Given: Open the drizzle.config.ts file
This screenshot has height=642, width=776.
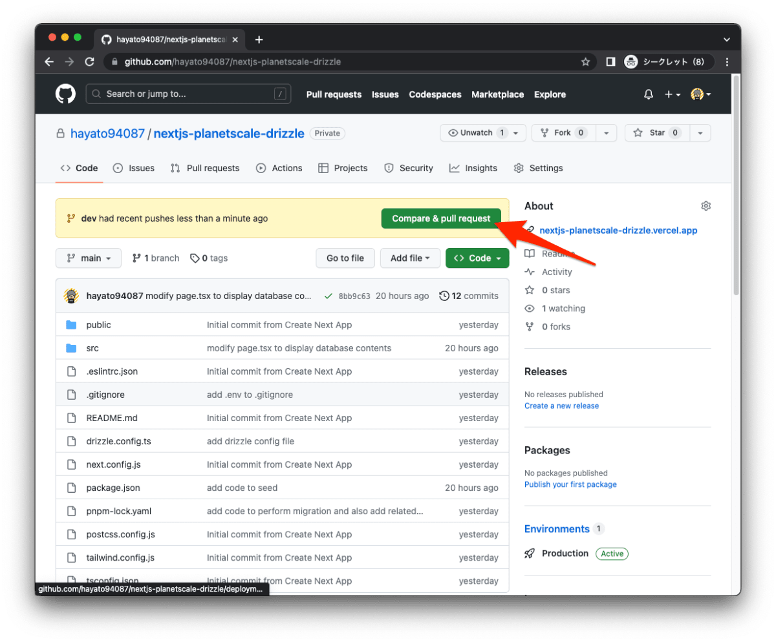Looking at the screenshot, I should (118, 442).
